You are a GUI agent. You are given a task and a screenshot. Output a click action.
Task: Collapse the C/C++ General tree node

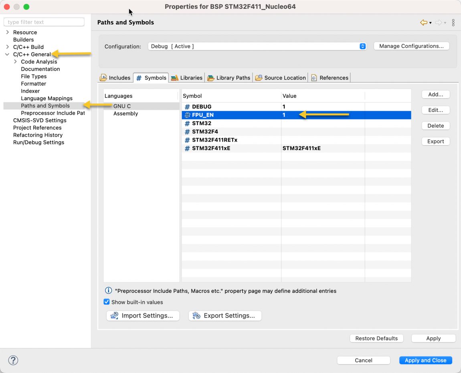point(7,55)
